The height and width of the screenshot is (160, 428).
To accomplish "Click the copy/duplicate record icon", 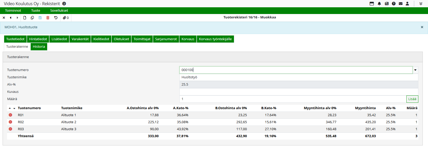I will coord(32,18).
